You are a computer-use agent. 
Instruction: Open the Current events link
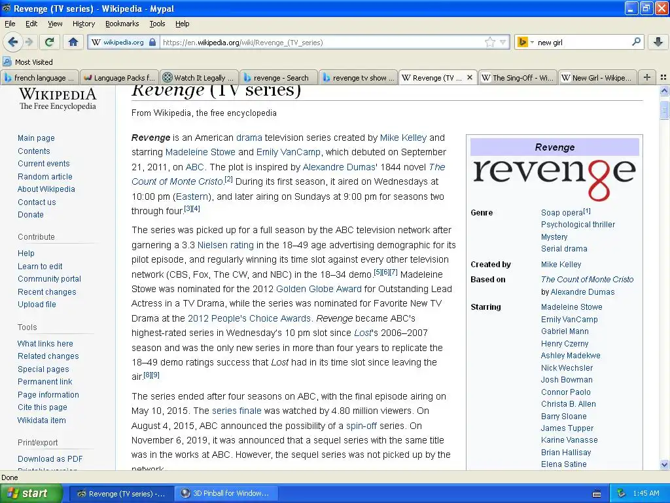pyautogui.click(x=44, y=163)
